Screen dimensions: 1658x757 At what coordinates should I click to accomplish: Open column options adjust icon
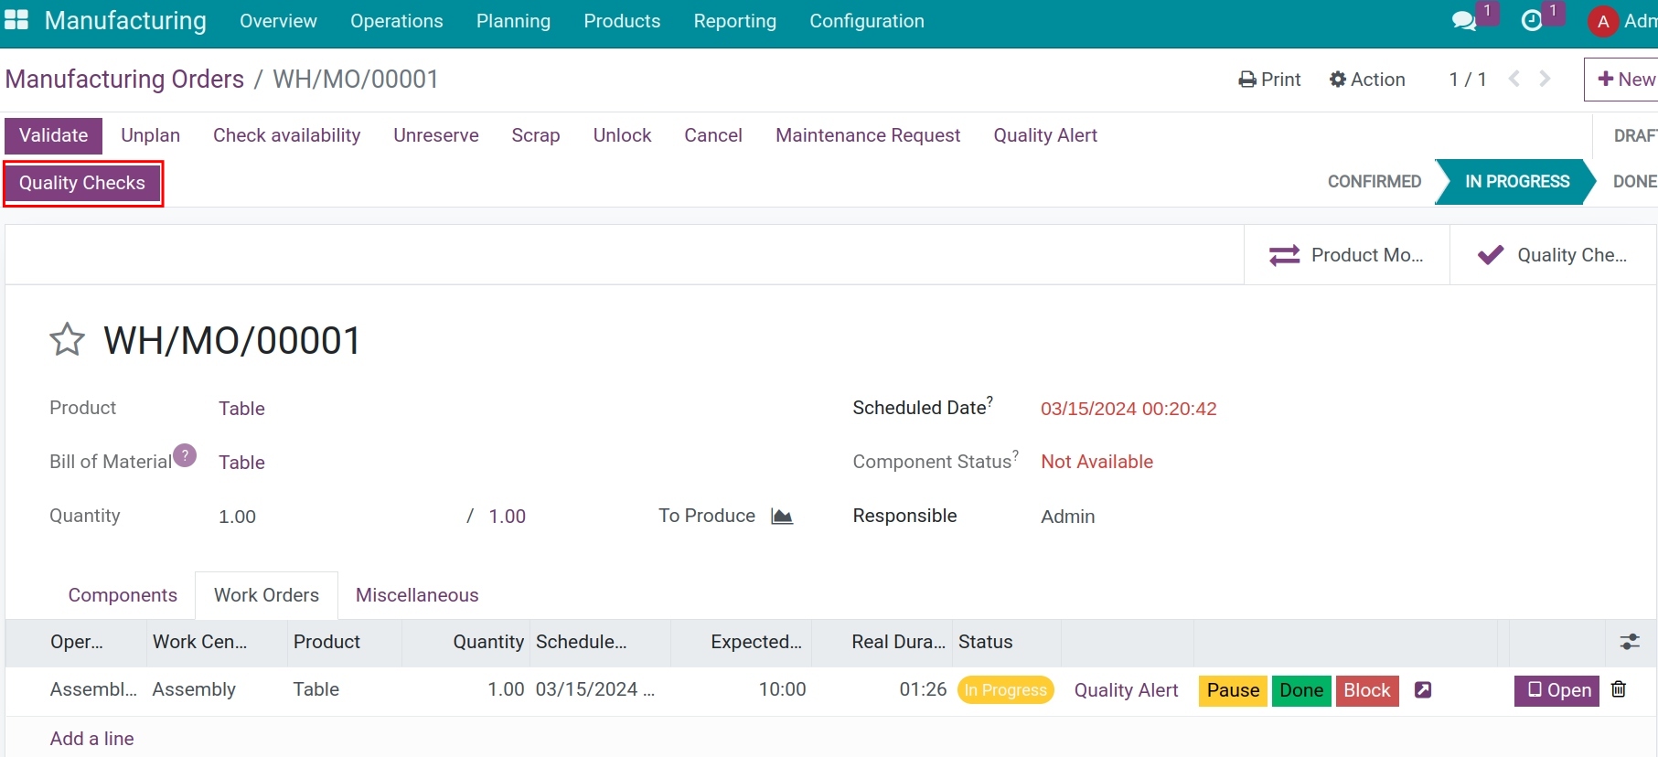(1630, 642)
